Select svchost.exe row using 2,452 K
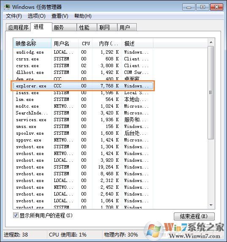This screenshot has width=227, height=242. 83,188
